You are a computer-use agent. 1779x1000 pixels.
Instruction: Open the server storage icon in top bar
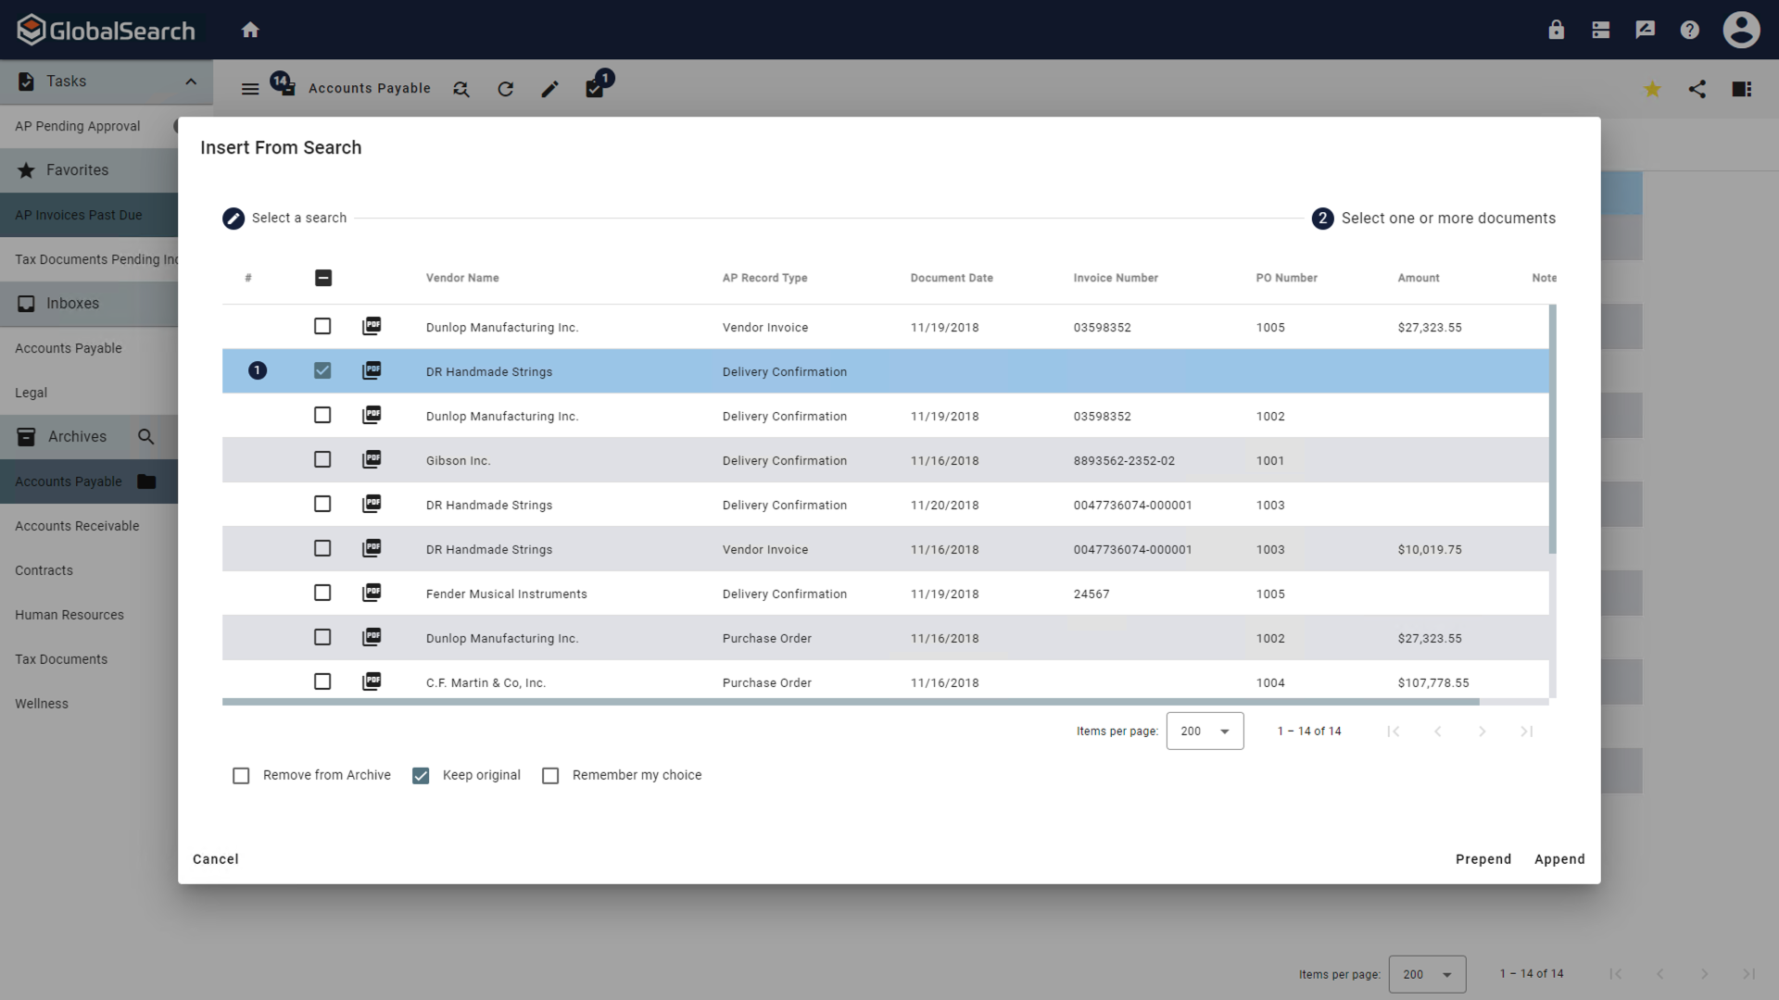[x=1601, y=30]
